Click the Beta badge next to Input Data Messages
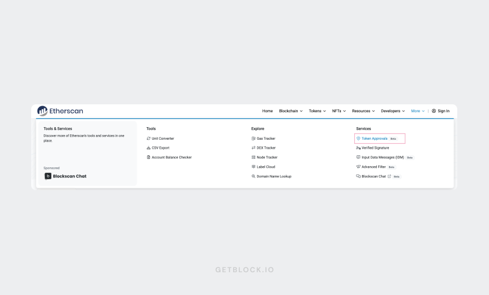Viewport: 489px width, 295px height. click(x=410, y=158)
